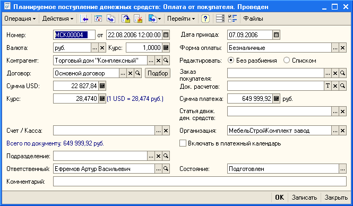353x206 pixels.
Task: Click the refresh document toolbar icon
Action: (x=98, y=19)
